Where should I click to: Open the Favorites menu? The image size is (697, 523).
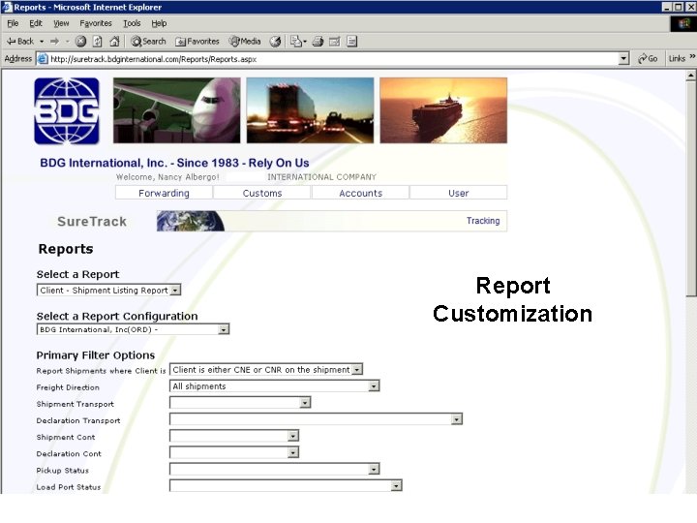point(96,23)
